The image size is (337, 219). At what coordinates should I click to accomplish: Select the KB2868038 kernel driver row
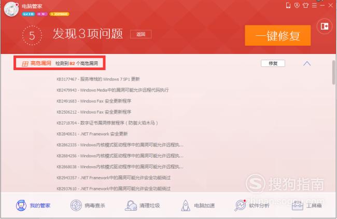coord(120,167)
